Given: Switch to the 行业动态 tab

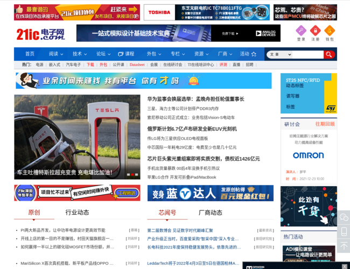Looking at the screenshot, I should click(77, 213).
